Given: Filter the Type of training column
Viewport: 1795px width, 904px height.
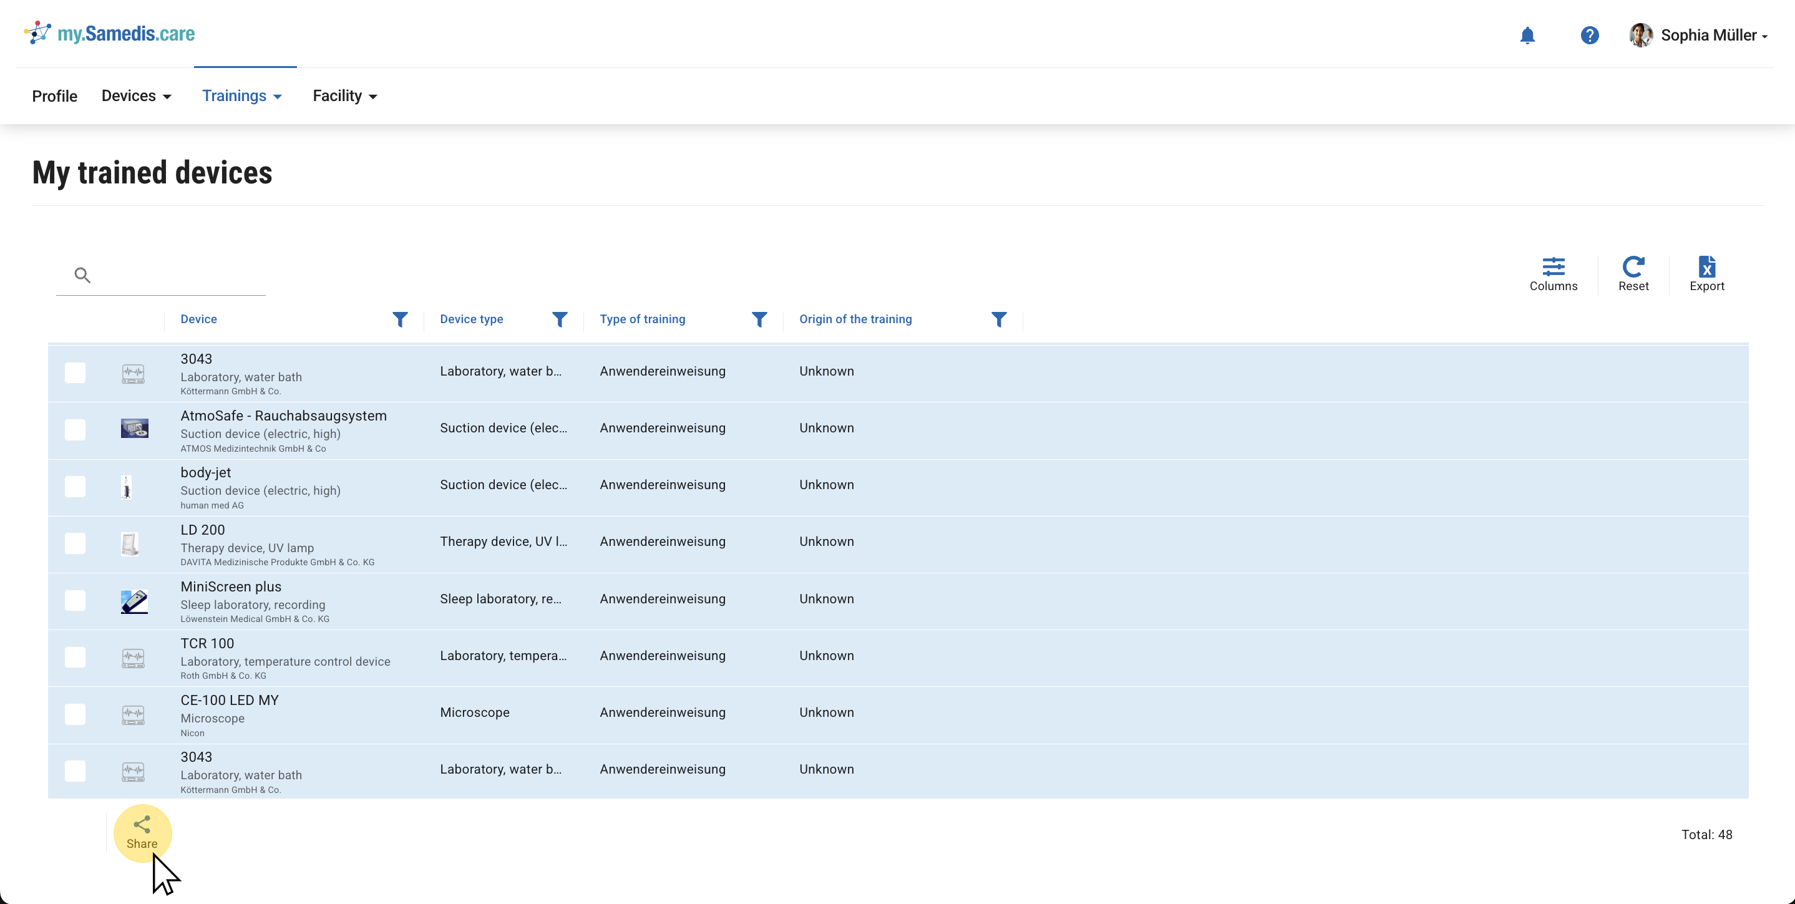Looking at the screenshot, I should pyautogui.click(x=759, y=319).
